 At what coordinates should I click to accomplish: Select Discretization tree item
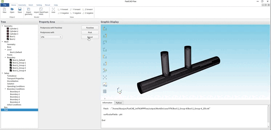[x=13, y=81]
